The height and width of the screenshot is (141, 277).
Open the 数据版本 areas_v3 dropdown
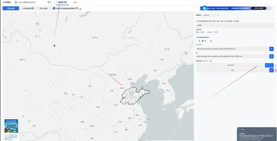click(211, 15)
